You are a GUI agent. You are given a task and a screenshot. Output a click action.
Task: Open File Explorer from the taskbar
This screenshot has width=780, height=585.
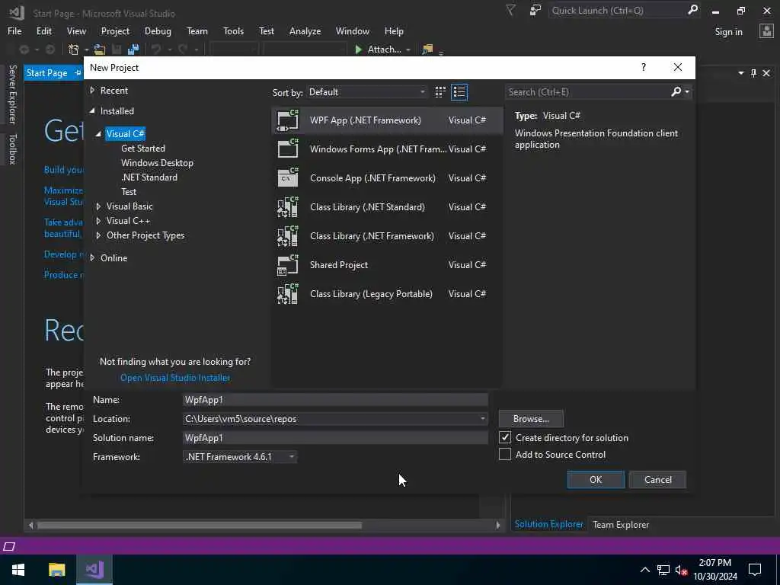pos(56,570)
